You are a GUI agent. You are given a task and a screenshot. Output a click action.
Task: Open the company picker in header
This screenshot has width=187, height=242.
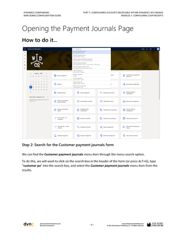tap(143, 49)
